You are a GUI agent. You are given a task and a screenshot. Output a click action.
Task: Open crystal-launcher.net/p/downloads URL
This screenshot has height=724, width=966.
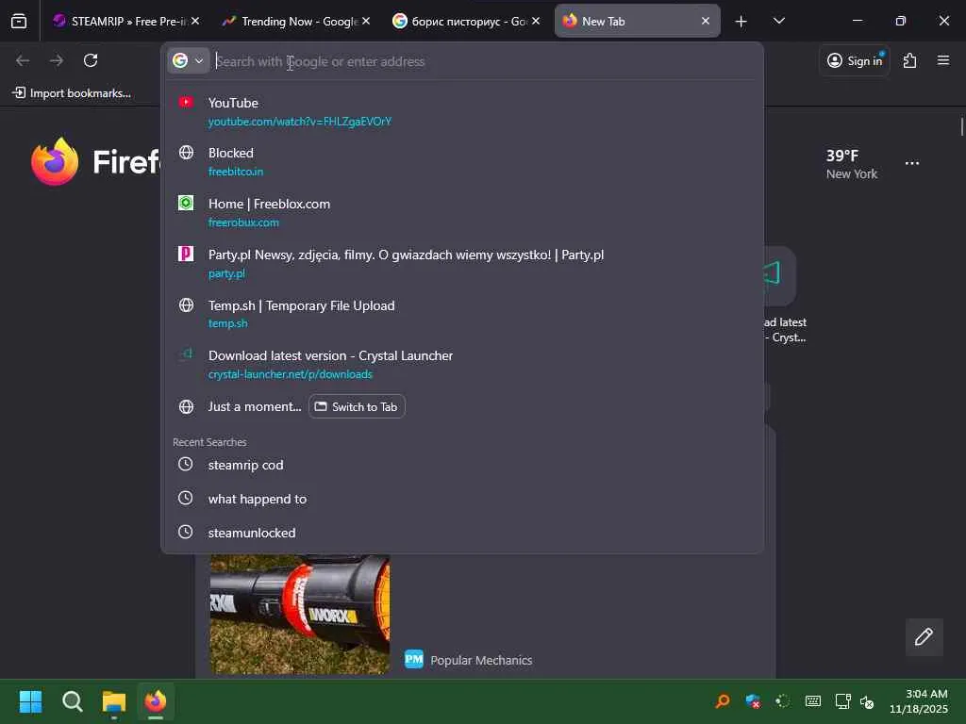pos(291,374)
